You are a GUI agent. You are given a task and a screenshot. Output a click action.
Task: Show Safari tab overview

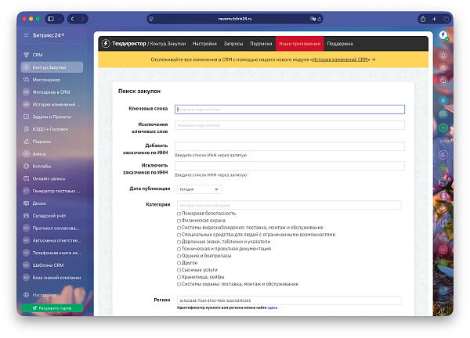446,19
